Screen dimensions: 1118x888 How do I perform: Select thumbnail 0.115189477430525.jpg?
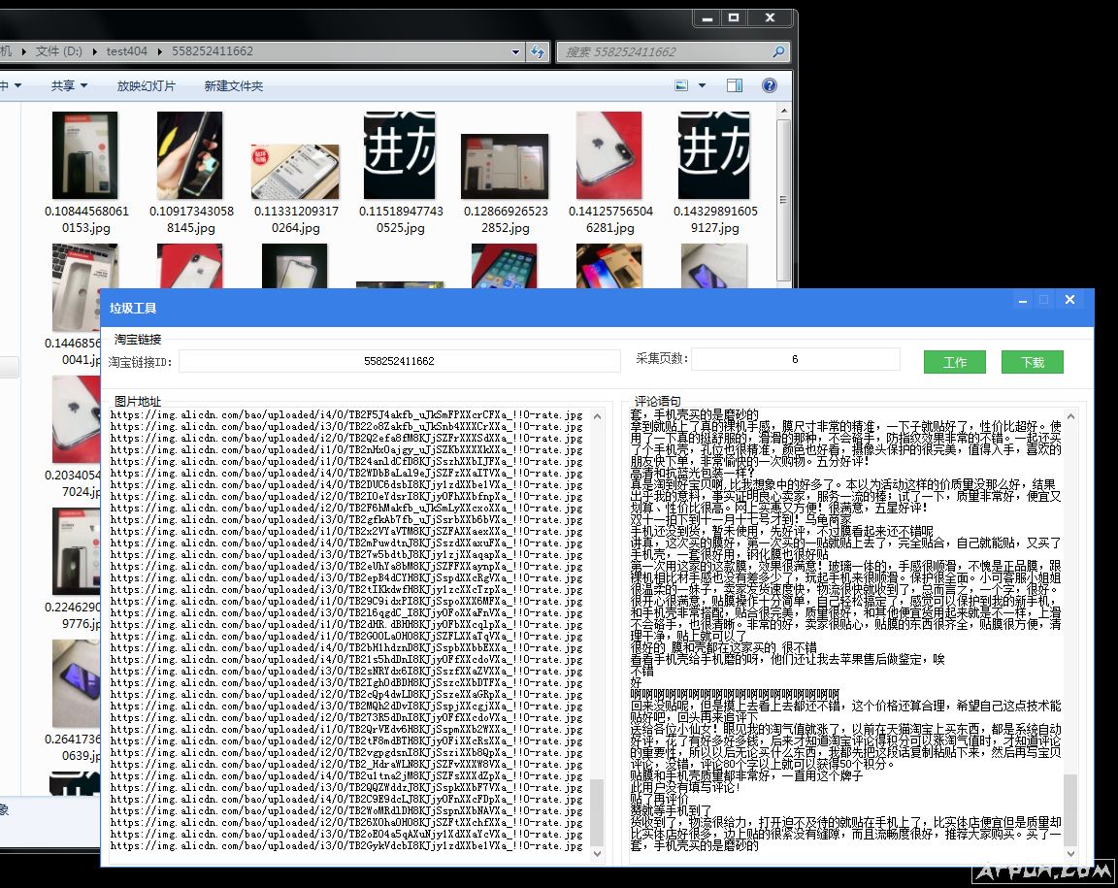399,154
